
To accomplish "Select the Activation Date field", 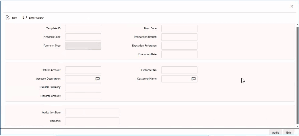I will [92, 113].
